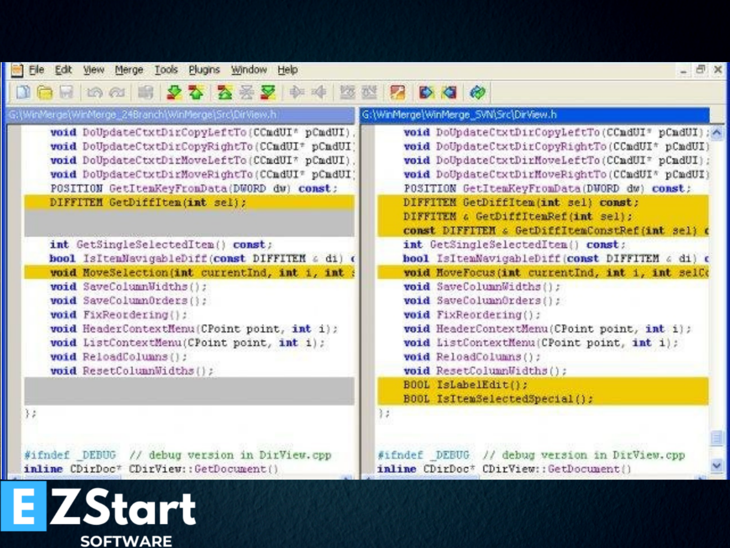Click the grayed icon right of Redo
Viewport: 730px width, 548px height.
click(146, 93)
